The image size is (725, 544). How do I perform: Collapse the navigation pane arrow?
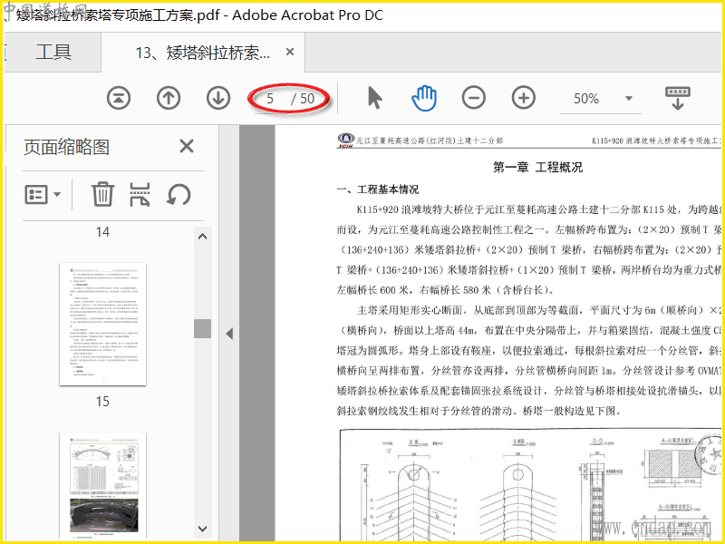click(229, 334)
